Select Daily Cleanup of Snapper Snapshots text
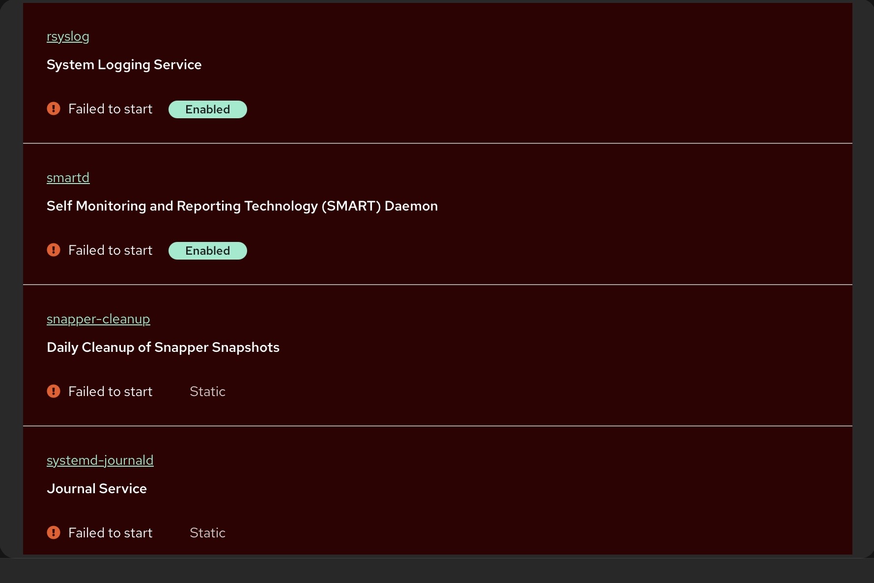The height and width of the screenshot is (583, 874). coord(163,347)
